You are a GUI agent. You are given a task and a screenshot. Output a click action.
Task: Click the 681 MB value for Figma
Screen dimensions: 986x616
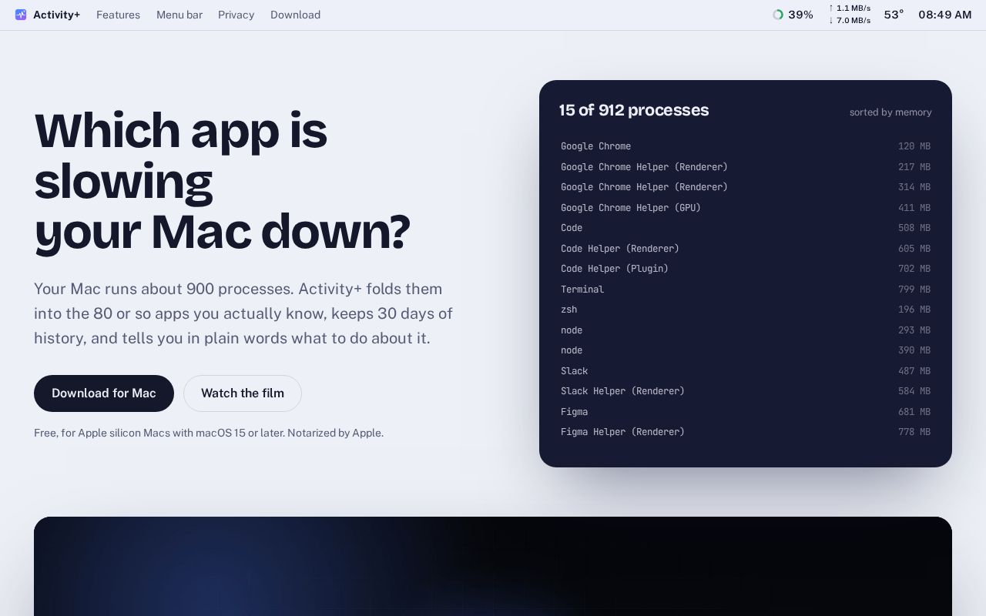(914, 412)
